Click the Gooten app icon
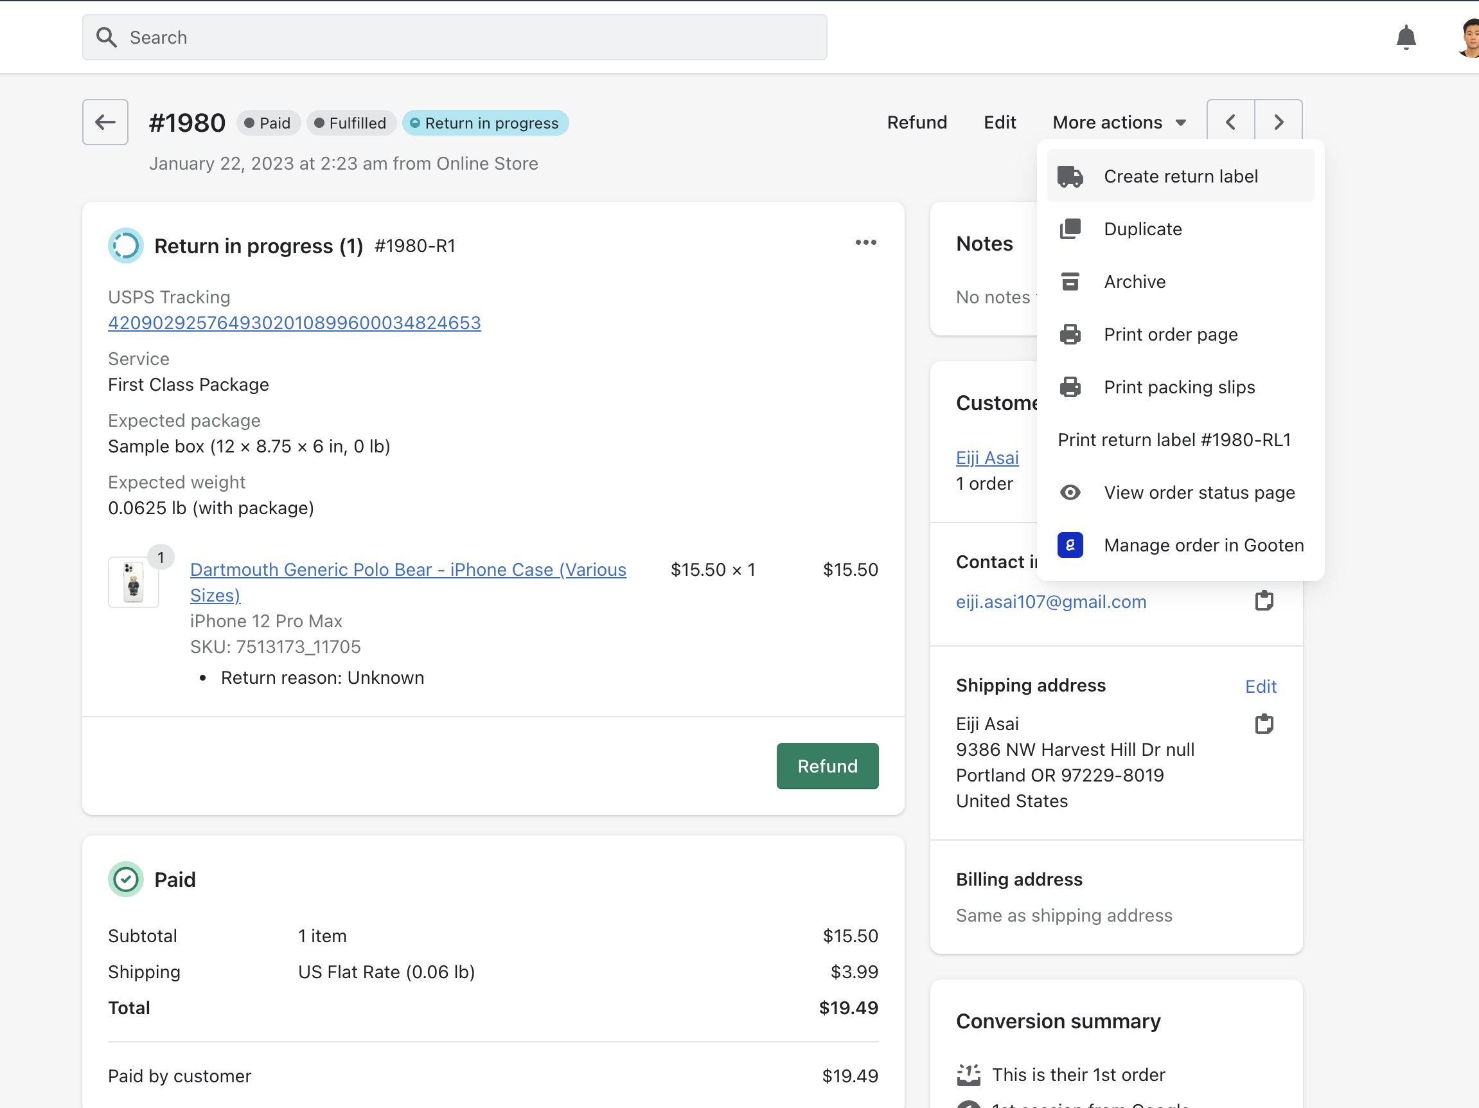This screenshot has height=1108, width=1479. pyautogui.click(x=1069, y=545)
